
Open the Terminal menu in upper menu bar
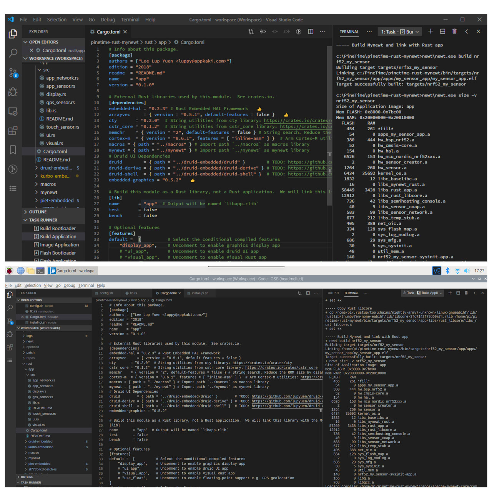[130, 20]
